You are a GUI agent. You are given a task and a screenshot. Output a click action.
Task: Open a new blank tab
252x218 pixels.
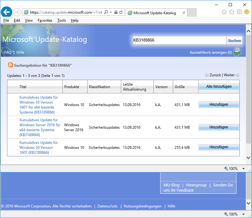point(192,13)
